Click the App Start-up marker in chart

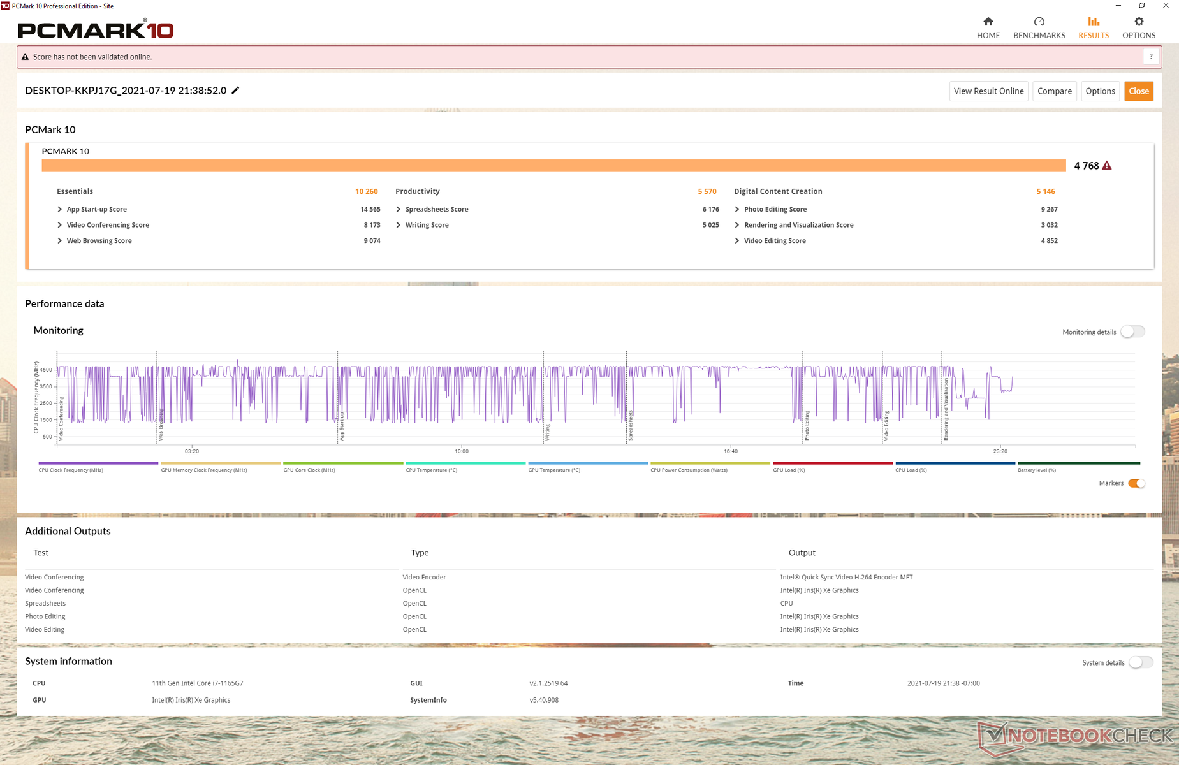pos(342,426)
